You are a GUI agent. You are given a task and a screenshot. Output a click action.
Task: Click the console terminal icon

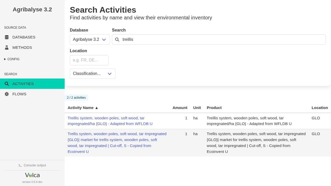(x=20, y=165)
